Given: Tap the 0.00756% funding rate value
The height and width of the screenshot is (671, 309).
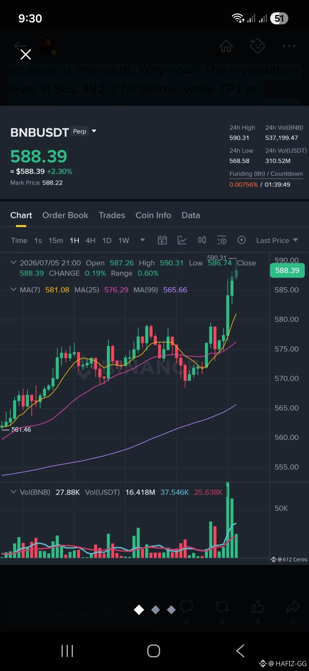Looking at the screenshot, I should (243, 185).
